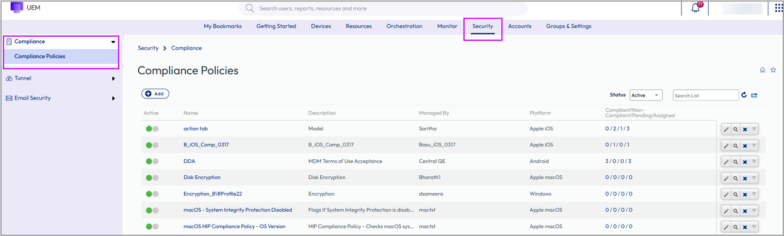784x236 pixels.
Task: Click Security breadcrumb link
Action: point(148,48)
